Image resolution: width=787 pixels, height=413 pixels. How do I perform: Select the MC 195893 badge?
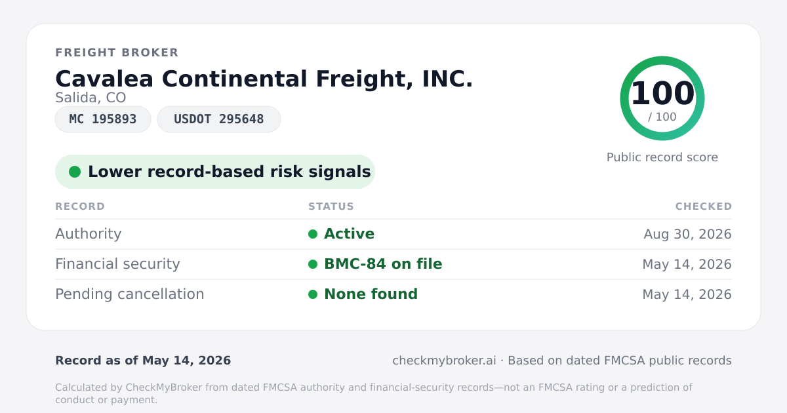(103, 119)
